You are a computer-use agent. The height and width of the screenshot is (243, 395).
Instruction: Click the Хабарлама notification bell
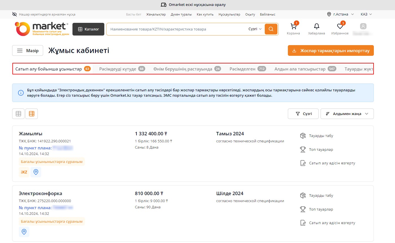[316, 27]
